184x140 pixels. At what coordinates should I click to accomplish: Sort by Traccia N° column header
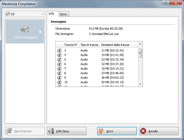[x=71, y=45]
